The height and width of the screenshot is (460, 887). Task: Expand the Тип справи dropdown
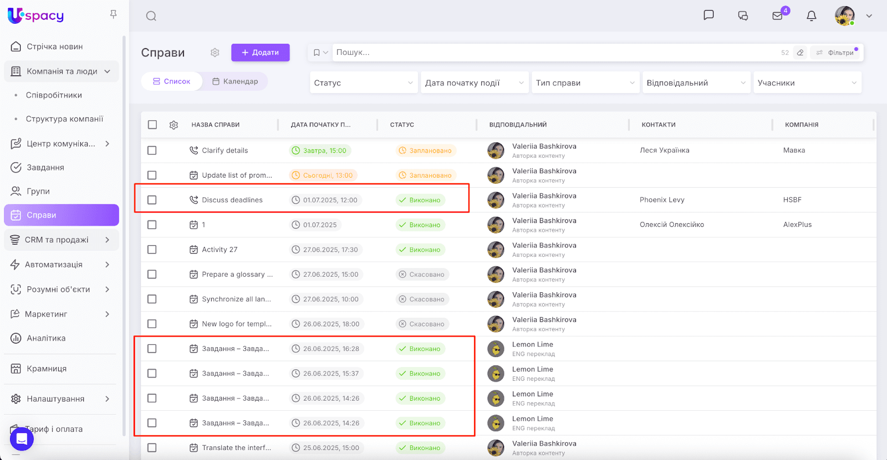[x=585, y=83]
